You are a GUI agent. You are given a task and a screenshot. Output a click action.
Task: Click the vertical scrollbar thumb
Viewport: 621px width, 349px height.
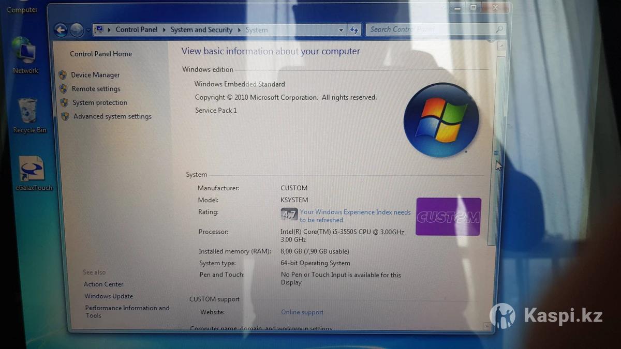[496, 150]
